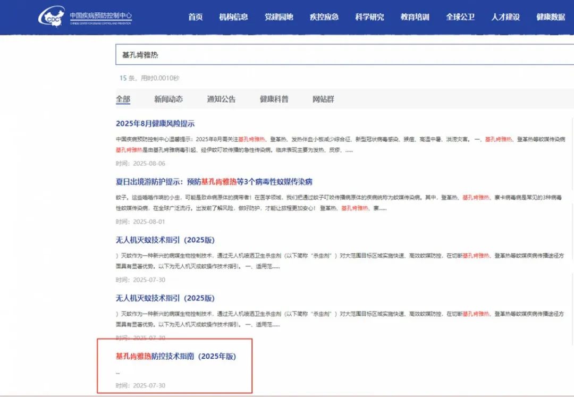Select the 全部 results tab
The width and height of the screenshot is (574, 397).
point(123,99)
